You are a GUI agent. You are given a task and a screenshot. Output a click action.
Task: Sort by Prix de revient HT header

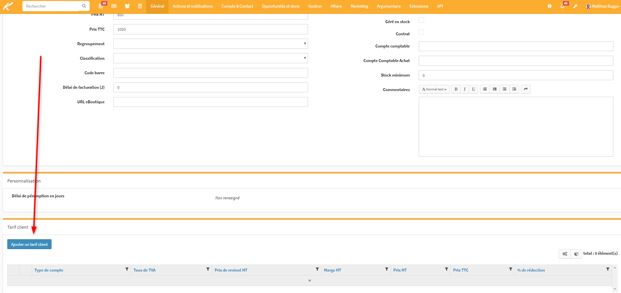point(231,270)
